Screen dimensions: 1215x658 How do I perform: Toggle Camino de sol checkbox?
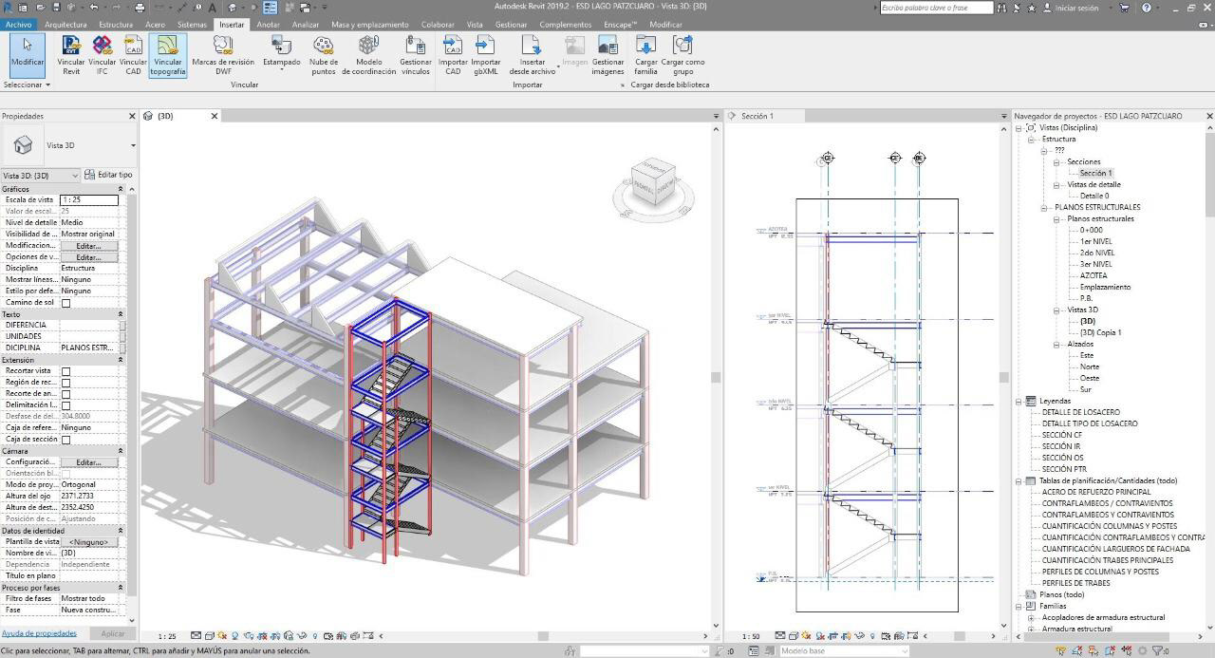tap(66, 303)
